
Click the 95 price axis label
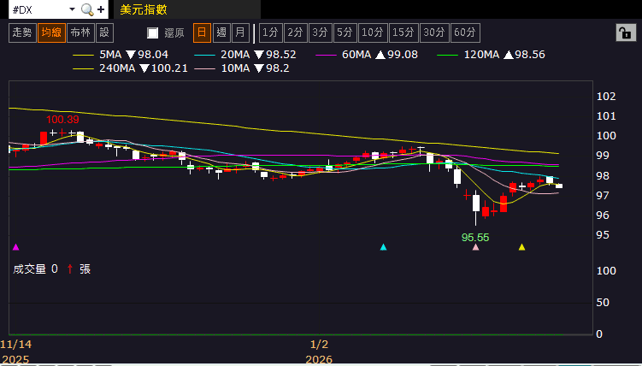(603, 235)
